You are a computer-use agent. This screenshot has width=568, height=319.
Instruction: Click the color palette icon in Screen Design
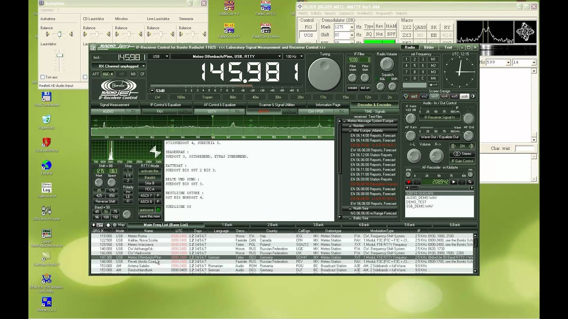(x=406, y=96)
